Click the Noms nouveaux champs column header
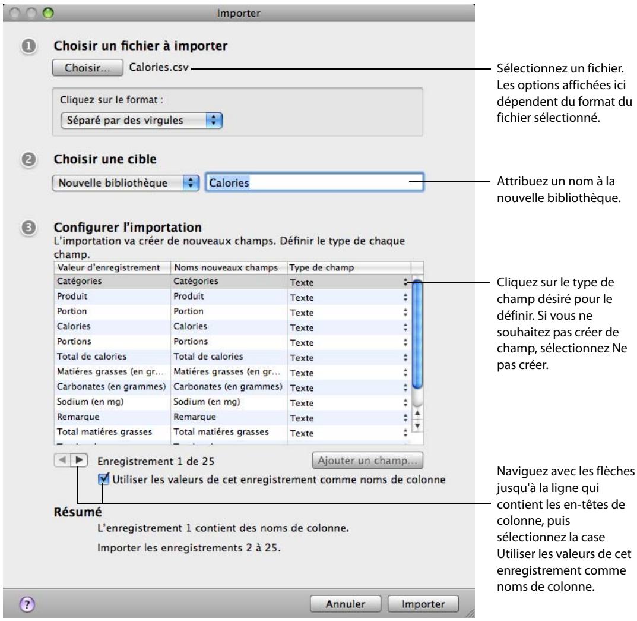The width and height of the screenshot is (637, 621). (x=229, y=267)
